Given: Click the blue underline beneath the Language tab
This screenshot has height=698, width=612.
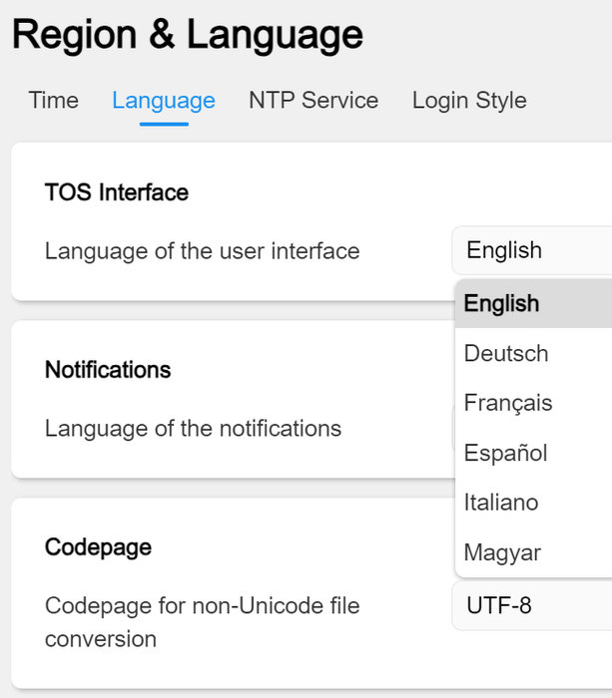Looking at the screenshot, I should [x=164, y=124].
